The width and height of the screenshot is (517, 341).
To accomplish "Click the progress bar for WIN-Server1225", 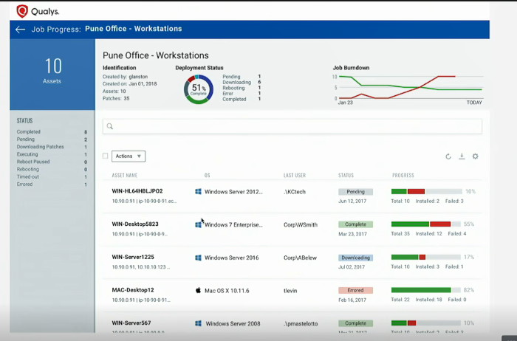I will [426, 257].
